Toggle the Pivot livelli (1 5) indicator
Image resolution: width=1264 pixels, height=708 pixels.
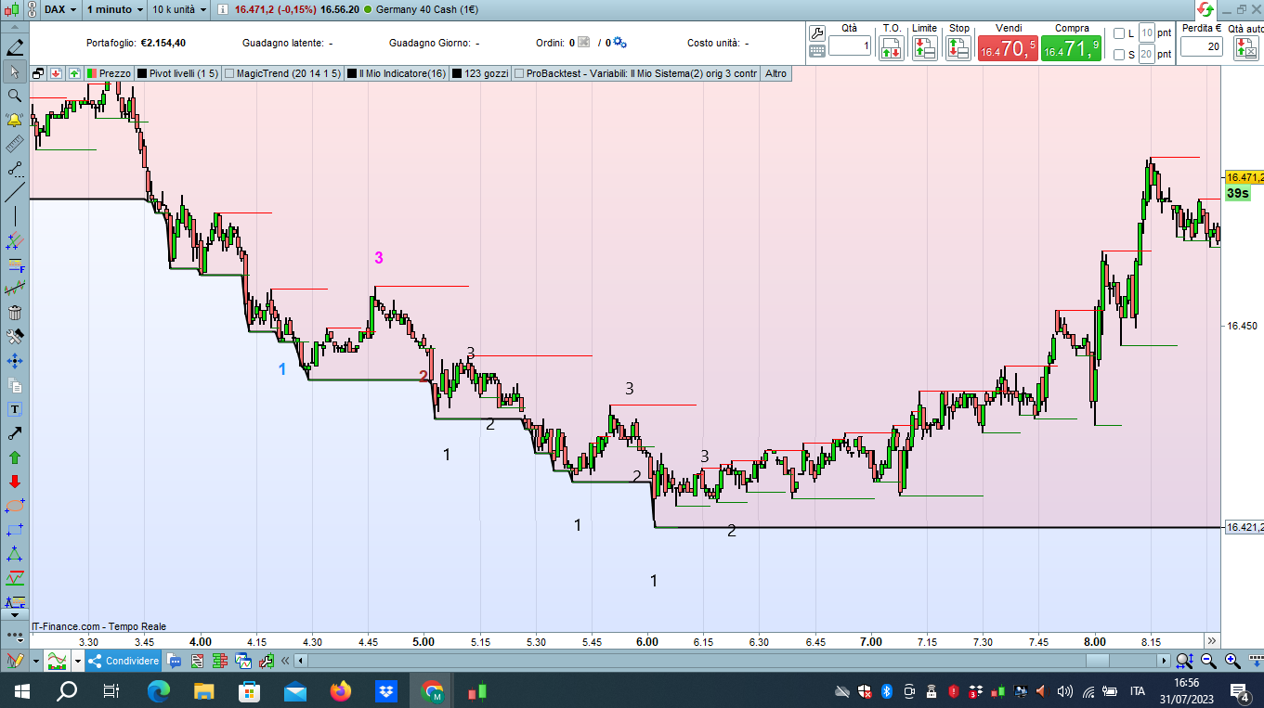point(177,73)
